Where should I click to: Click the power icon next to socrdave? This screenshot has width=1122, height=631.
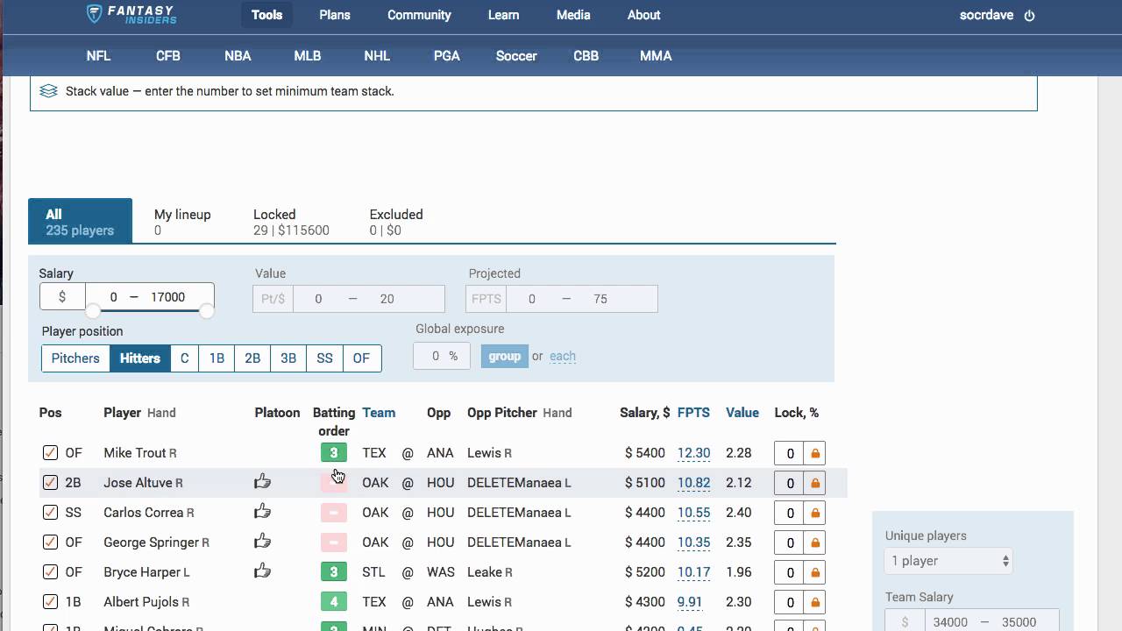[x=1029, y=16]
